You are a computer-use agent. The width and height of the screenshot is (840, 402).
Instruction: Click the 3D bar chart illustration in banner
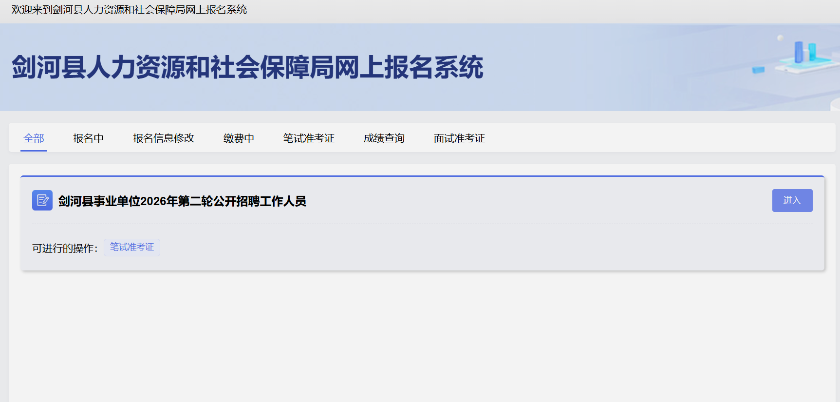[x=806, y=57]
